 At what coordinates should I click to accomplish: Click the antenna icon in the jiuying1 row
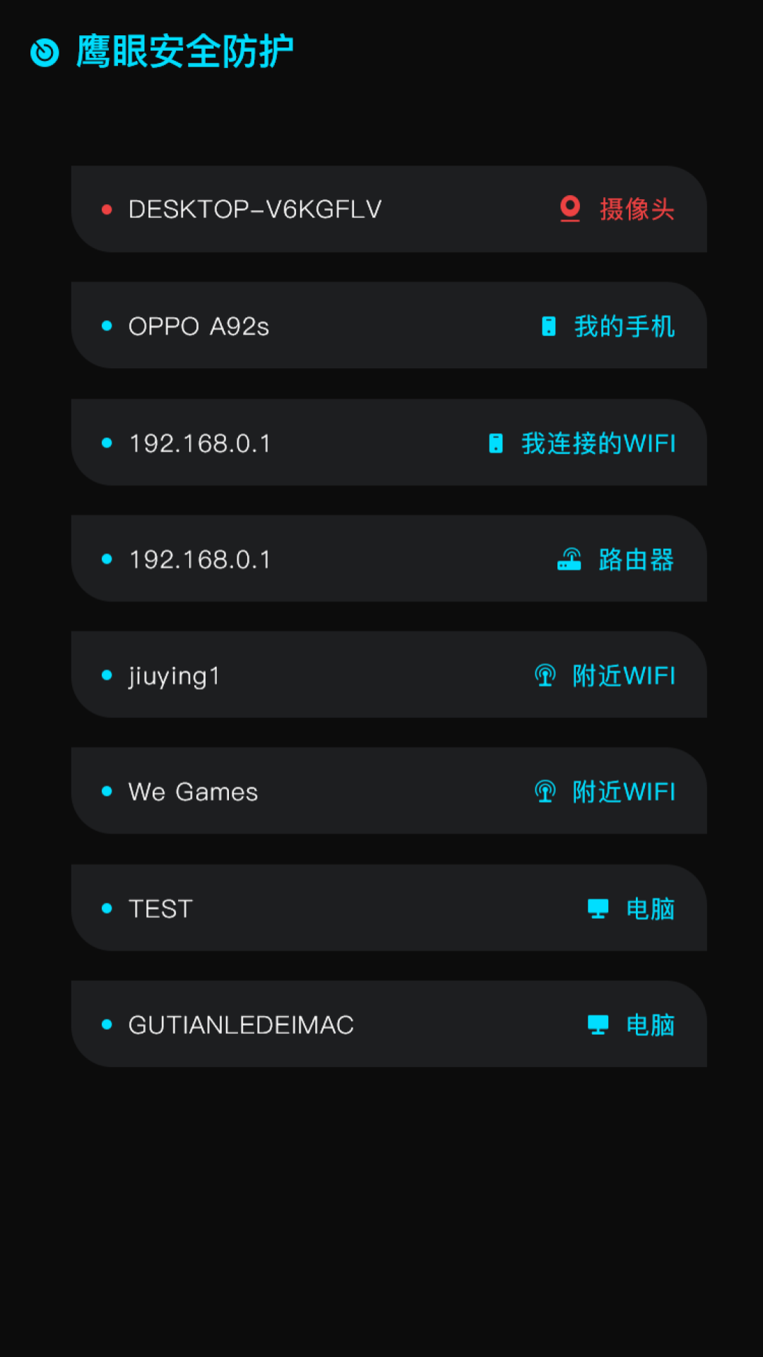click(545, 676)
